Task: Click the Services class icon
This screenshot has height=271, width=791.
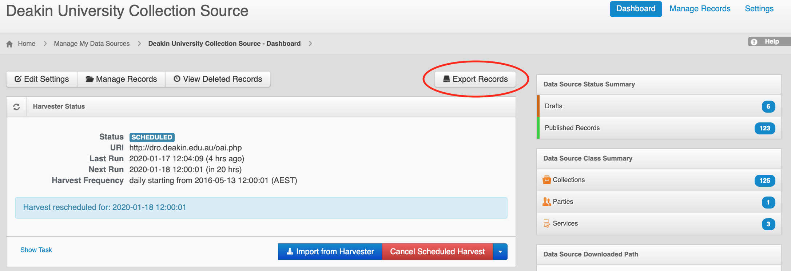Action: coord(546,224)
